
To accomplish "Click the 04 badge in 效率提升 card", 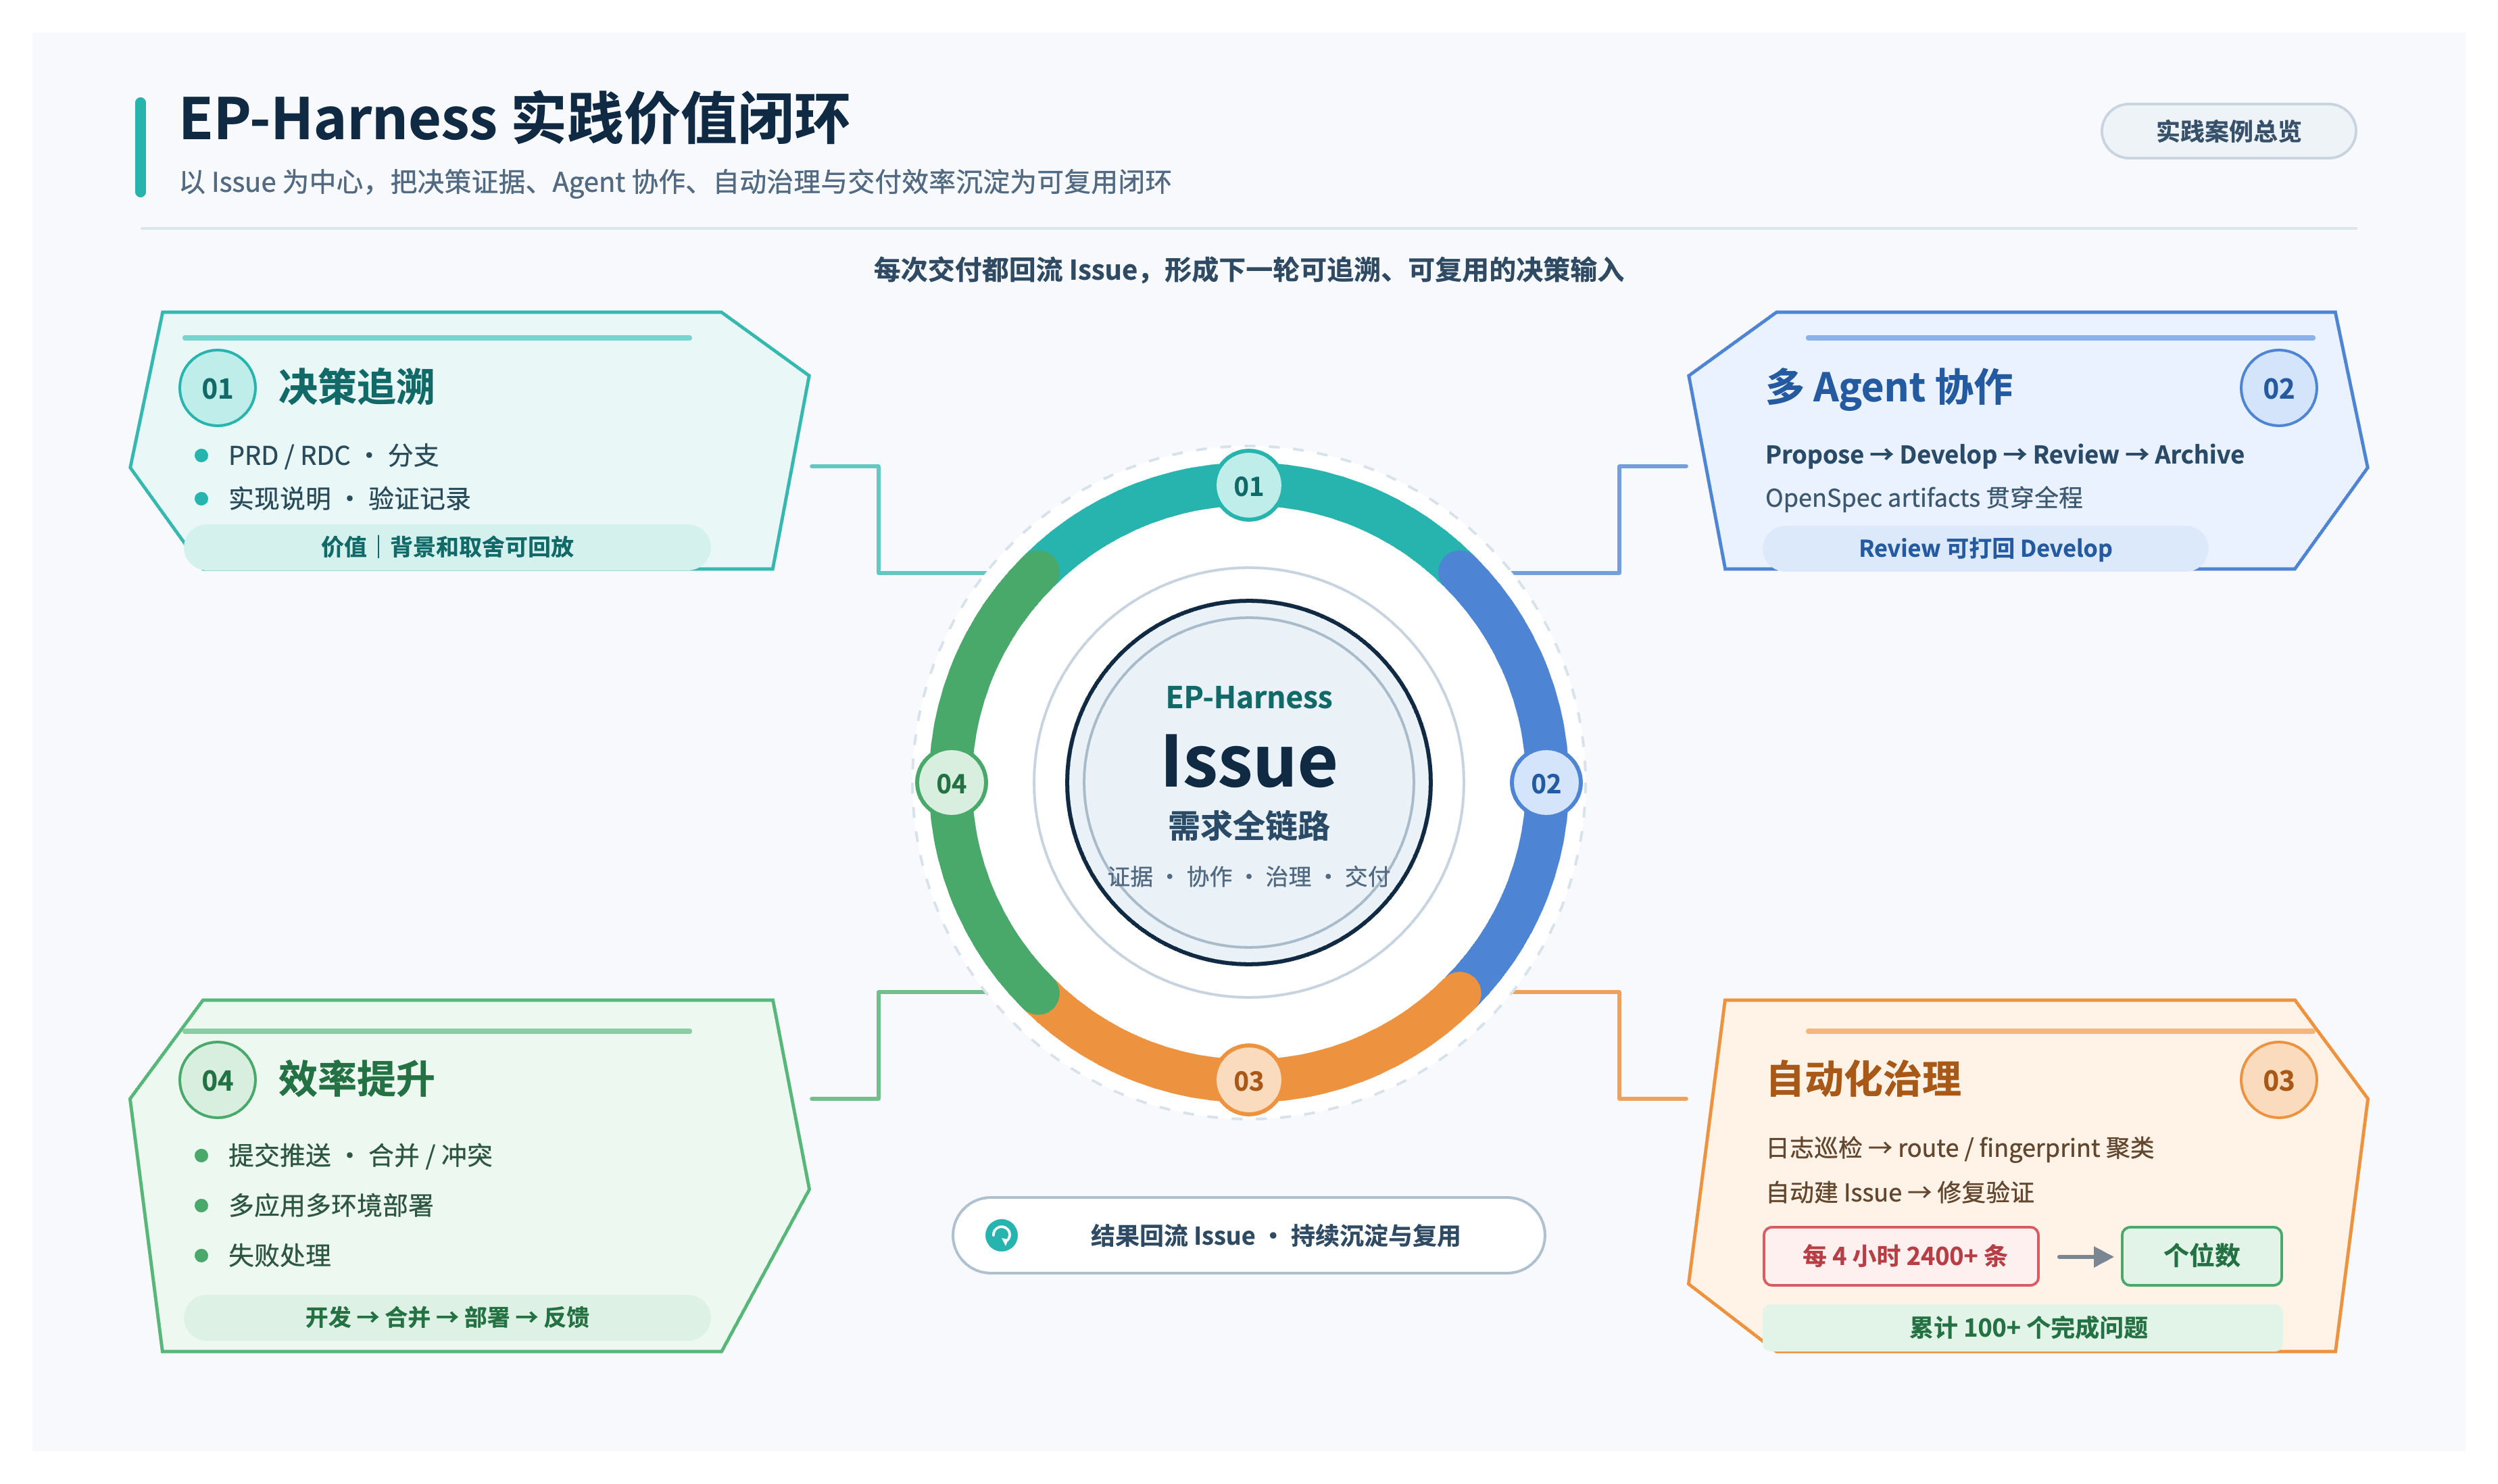I will (x=217, y=1080).
